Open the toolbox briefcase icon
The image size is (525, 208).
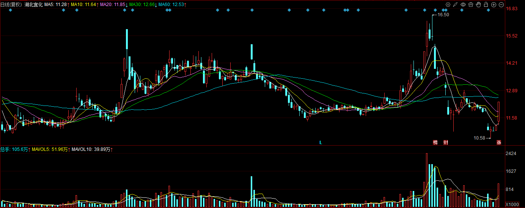point(471,5)
